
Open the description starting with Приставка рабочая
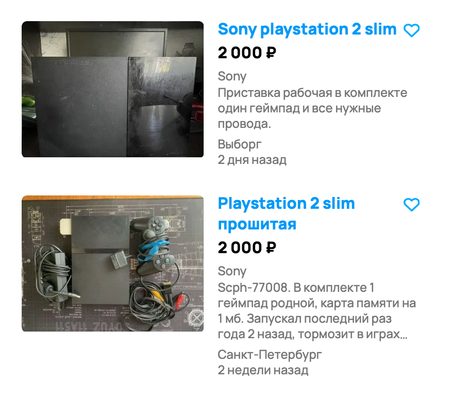tap(312, 108)
